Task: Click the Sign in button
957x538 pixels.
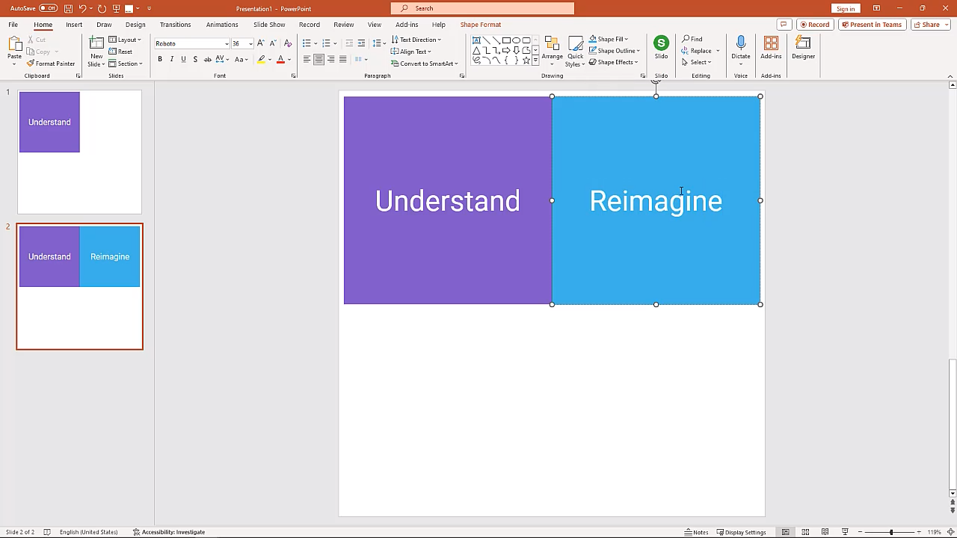Action: [x=846, y=8]
